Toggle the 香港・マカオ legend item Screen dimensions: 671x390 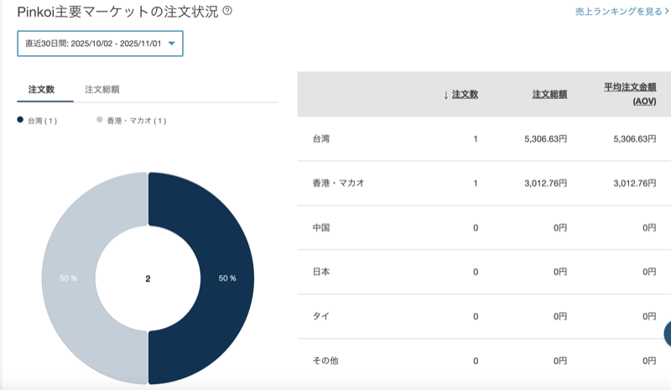(x=132, y=121)
